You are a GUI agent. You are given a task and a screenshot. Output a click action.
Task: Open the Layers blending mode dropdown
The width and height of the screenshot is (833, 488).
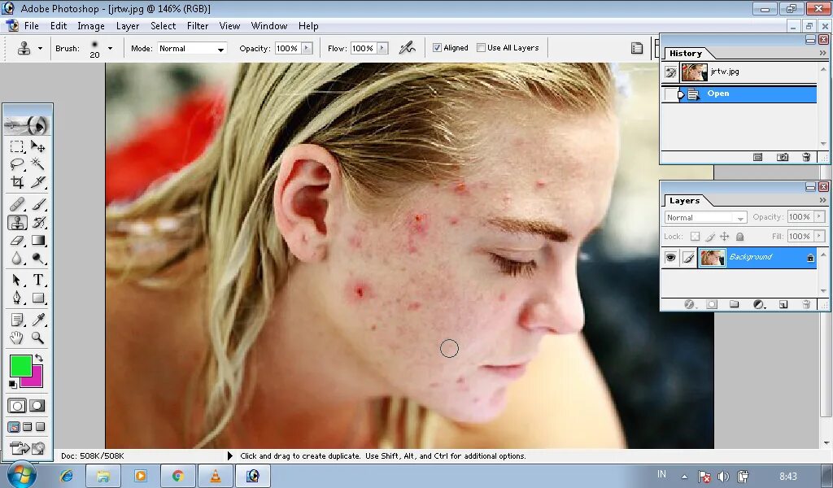pos(705,217)
